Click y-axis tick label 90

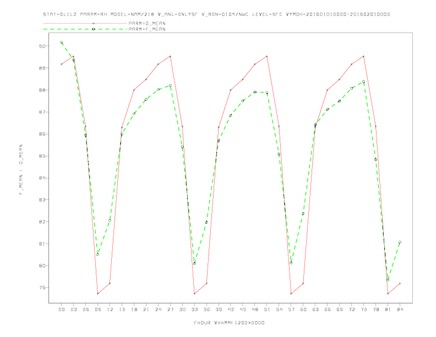[42, 46]
